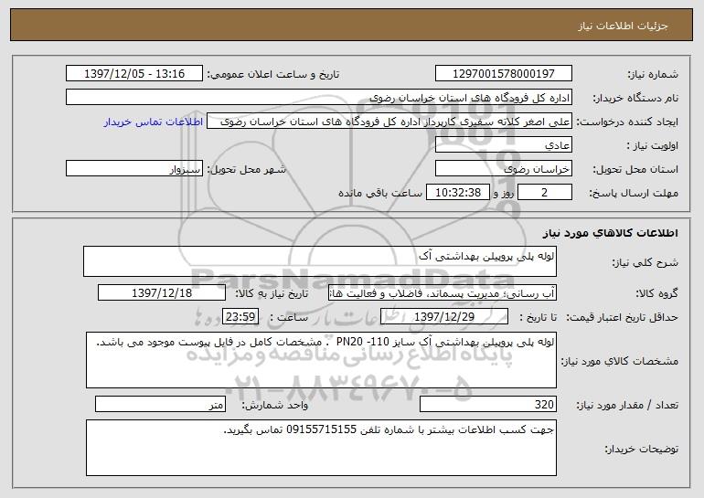
Task: Click the text ساعت باقی مانده
Action: [x=379, y=193]
